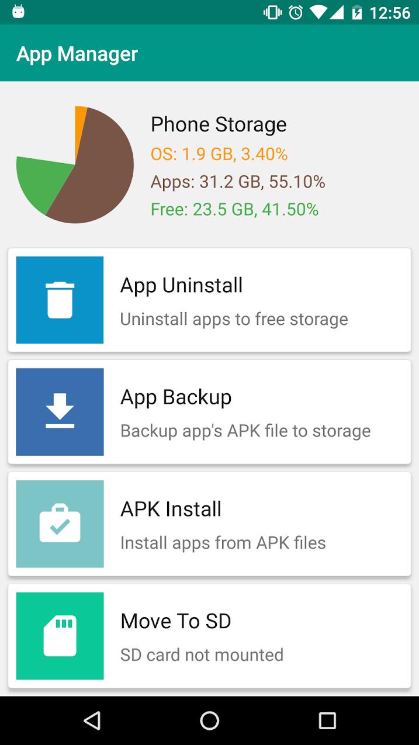Select the APK Install title text
Viewport: 419px width, 745px height.
coord(171,509)
